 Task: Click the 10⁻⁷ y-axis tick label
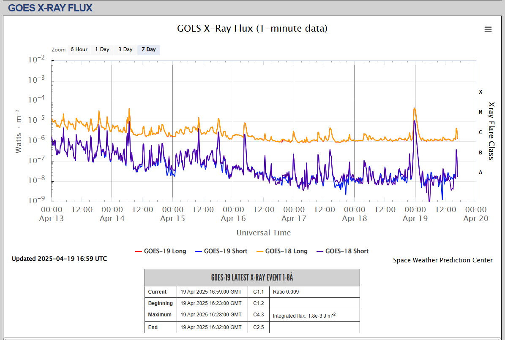pos(36,160)
